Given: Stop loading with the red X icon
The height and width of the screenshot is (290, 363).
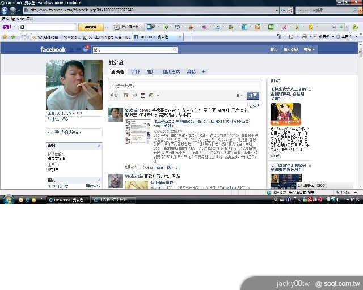Looking at the screenshot, I should [x=290, y=10].
